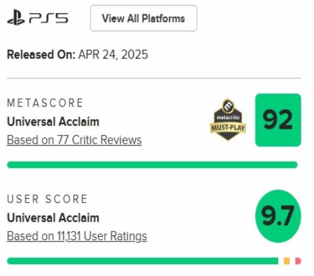Click the MUST-PLAY gold ribbon text
Image resolution: width=314 pixels, height=276 pixels.
click(x=228, y=127)
